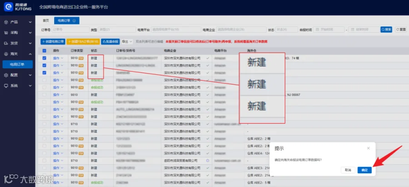Check the row with 仓库 ABE3

tap(45, 168)
